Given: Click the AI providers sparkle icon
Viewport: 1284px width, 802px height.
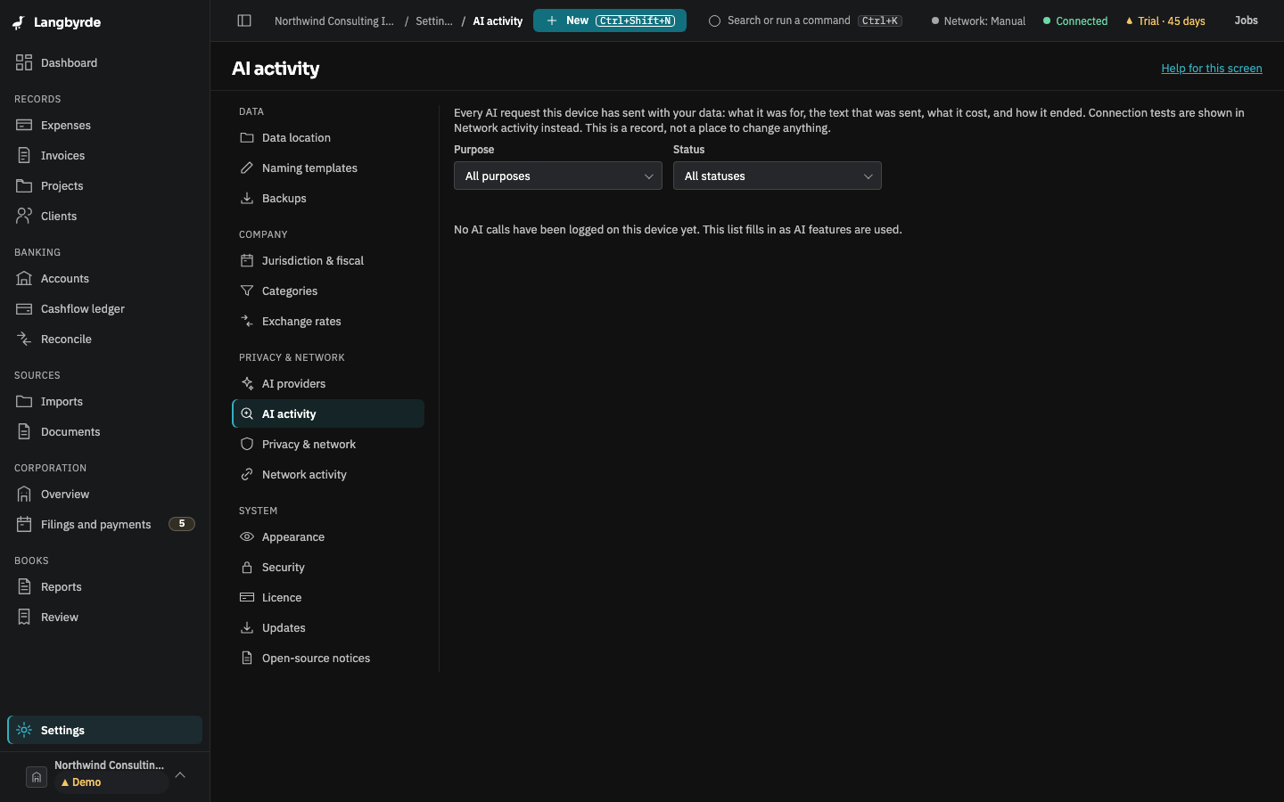Looking at the screenshot, I should tap(247, 383).
